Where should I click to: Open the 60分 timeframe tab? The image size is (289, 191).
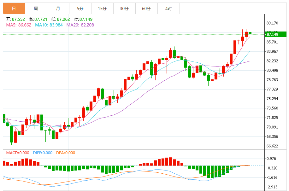146,9
